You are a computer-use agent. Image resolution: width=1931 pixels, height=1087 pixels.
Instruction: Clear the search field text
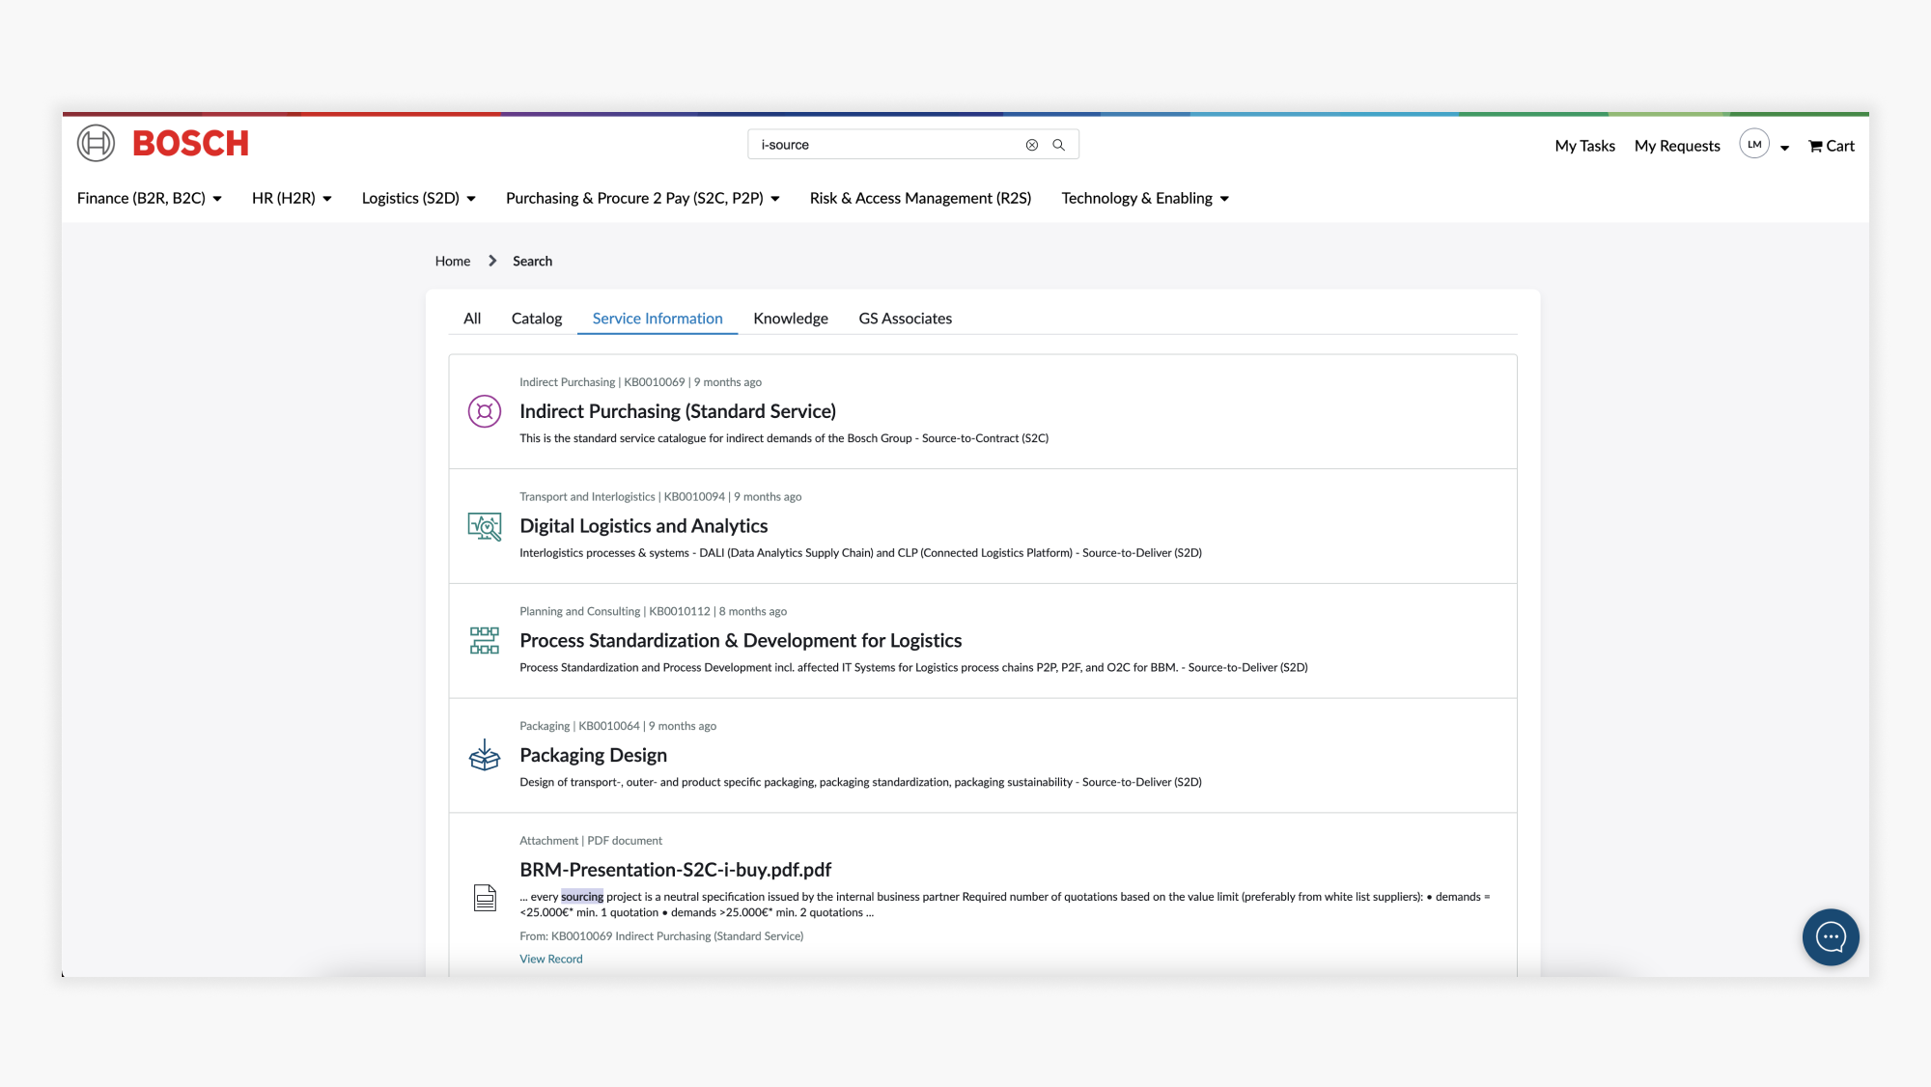[1031, 145]
